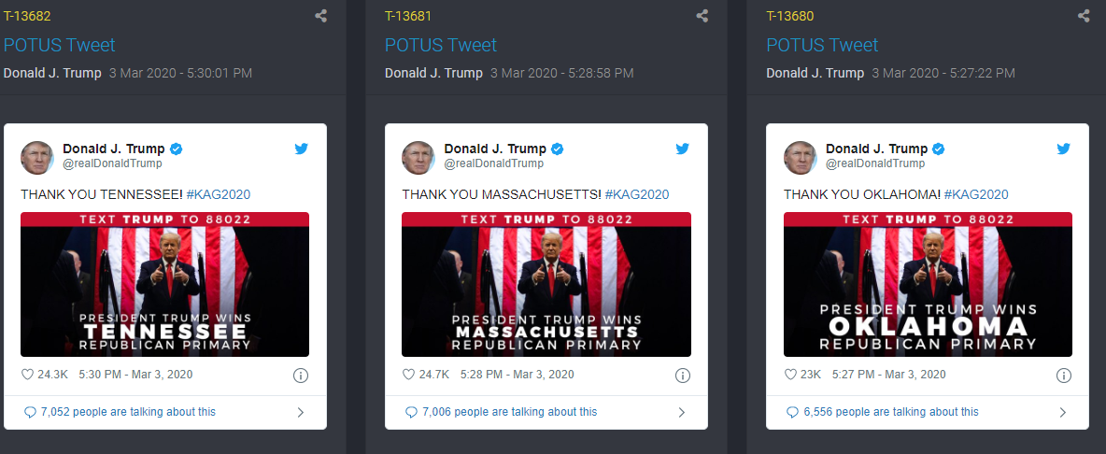Open Tennessee Republican Primary image

coord(164,284)
